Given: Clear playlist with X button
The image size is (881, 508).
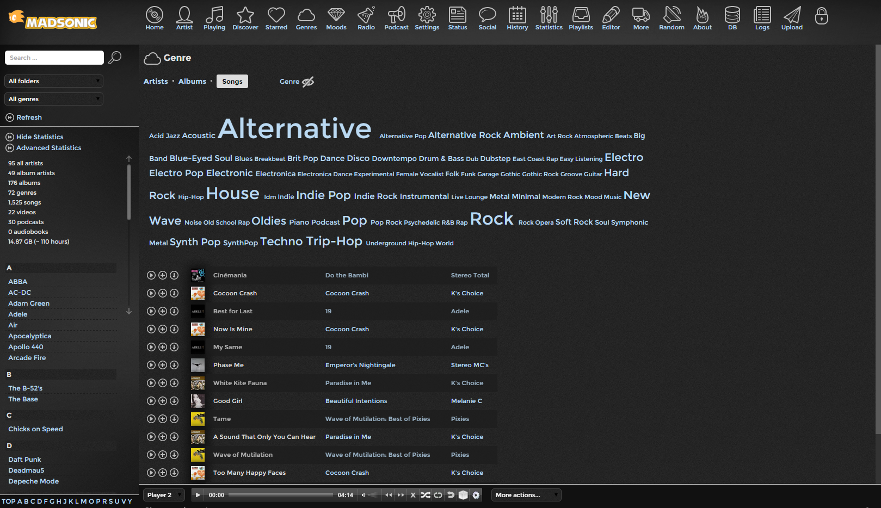Looking at the screenshot, I should (413, 495).
